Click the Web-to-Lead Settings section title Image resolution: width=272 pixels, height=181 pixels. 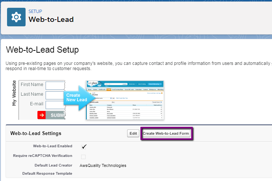36,133
